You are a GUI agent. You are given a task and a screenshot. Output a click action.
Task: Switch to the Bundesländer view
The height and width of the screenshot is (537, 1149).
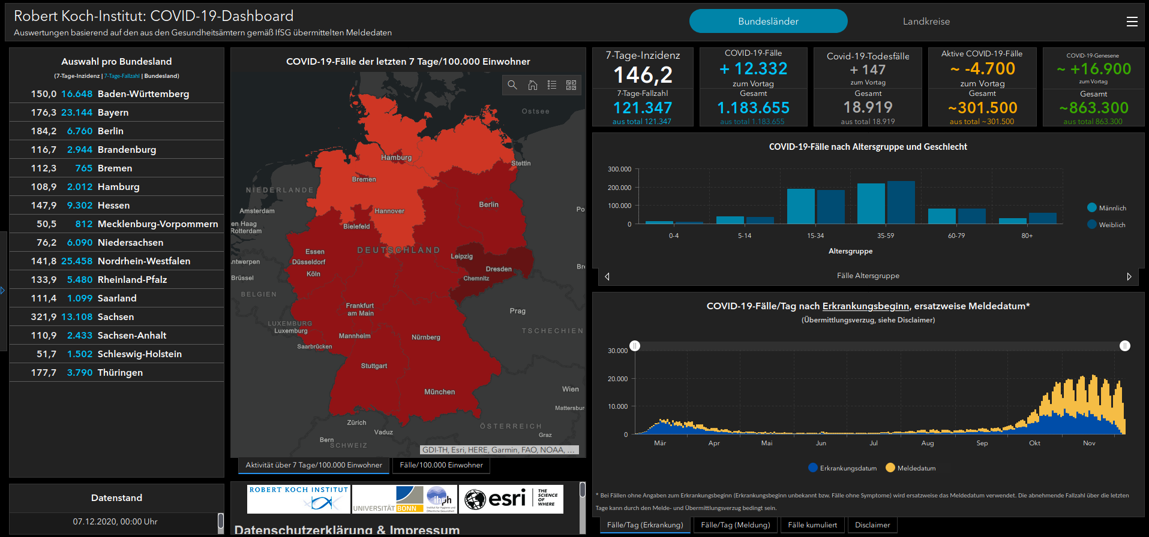(x=768, y=22)
